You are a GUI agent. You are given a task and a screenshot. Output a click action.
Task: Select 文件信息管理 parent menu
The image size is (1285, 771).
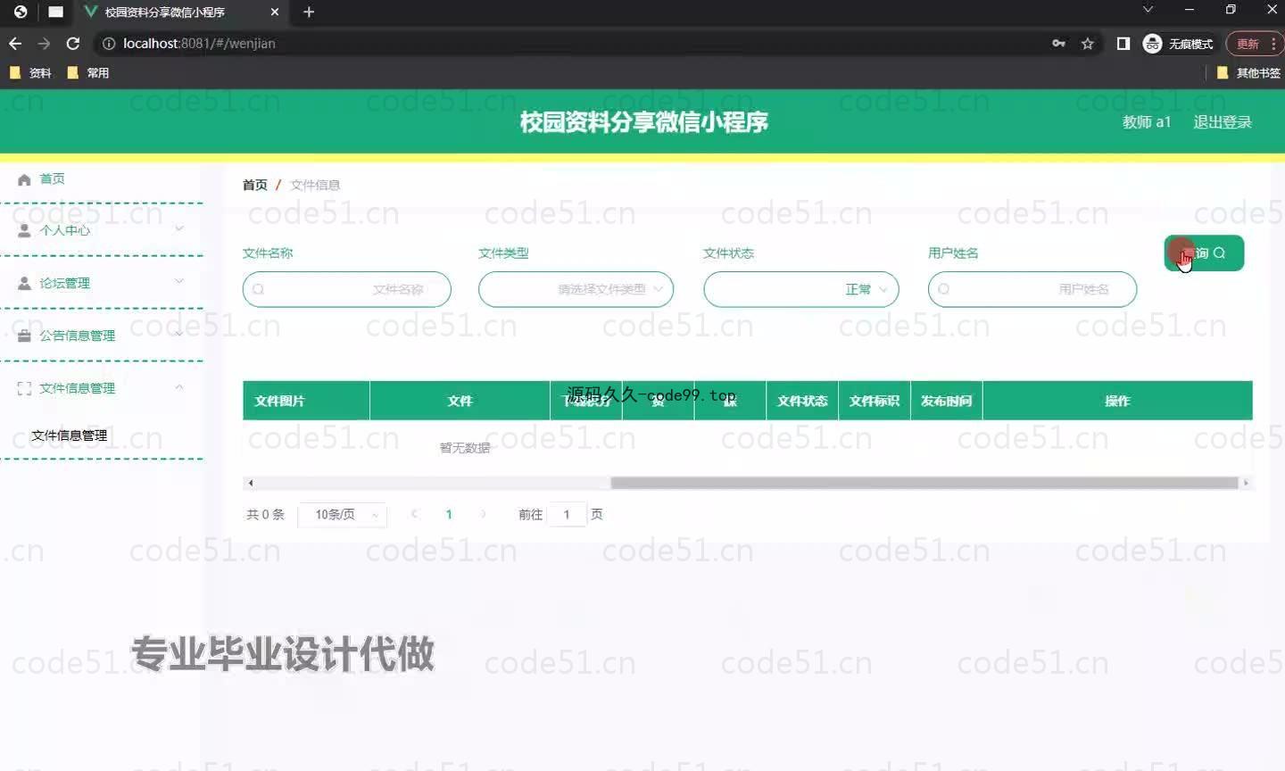tap(77, 388)
